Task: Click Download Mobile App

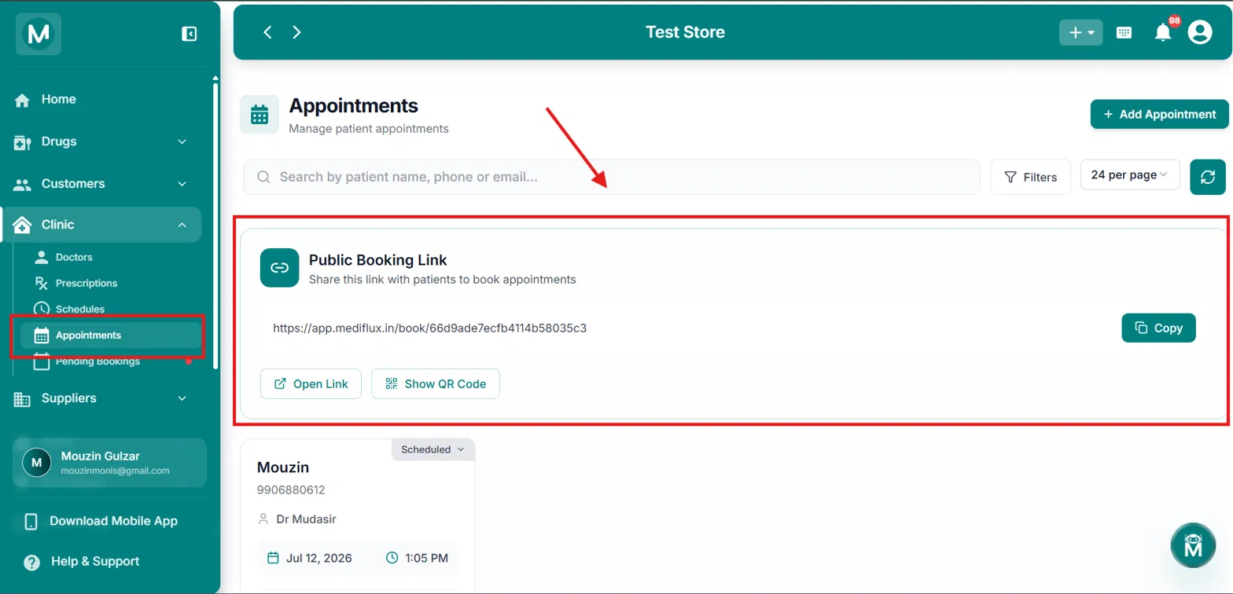Action: [x=113, y=521]
